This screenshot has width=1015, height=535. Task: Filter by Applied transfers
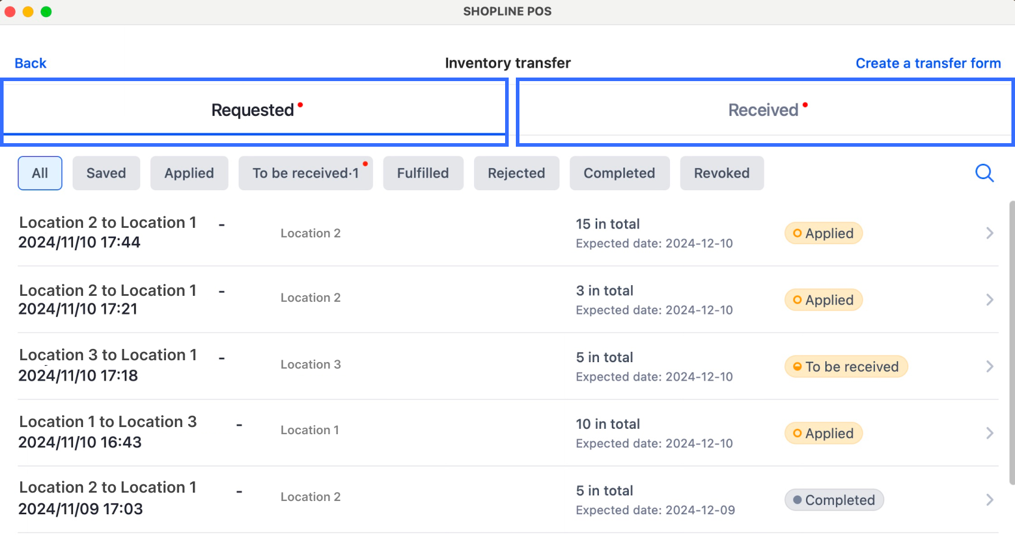point(189,173)
